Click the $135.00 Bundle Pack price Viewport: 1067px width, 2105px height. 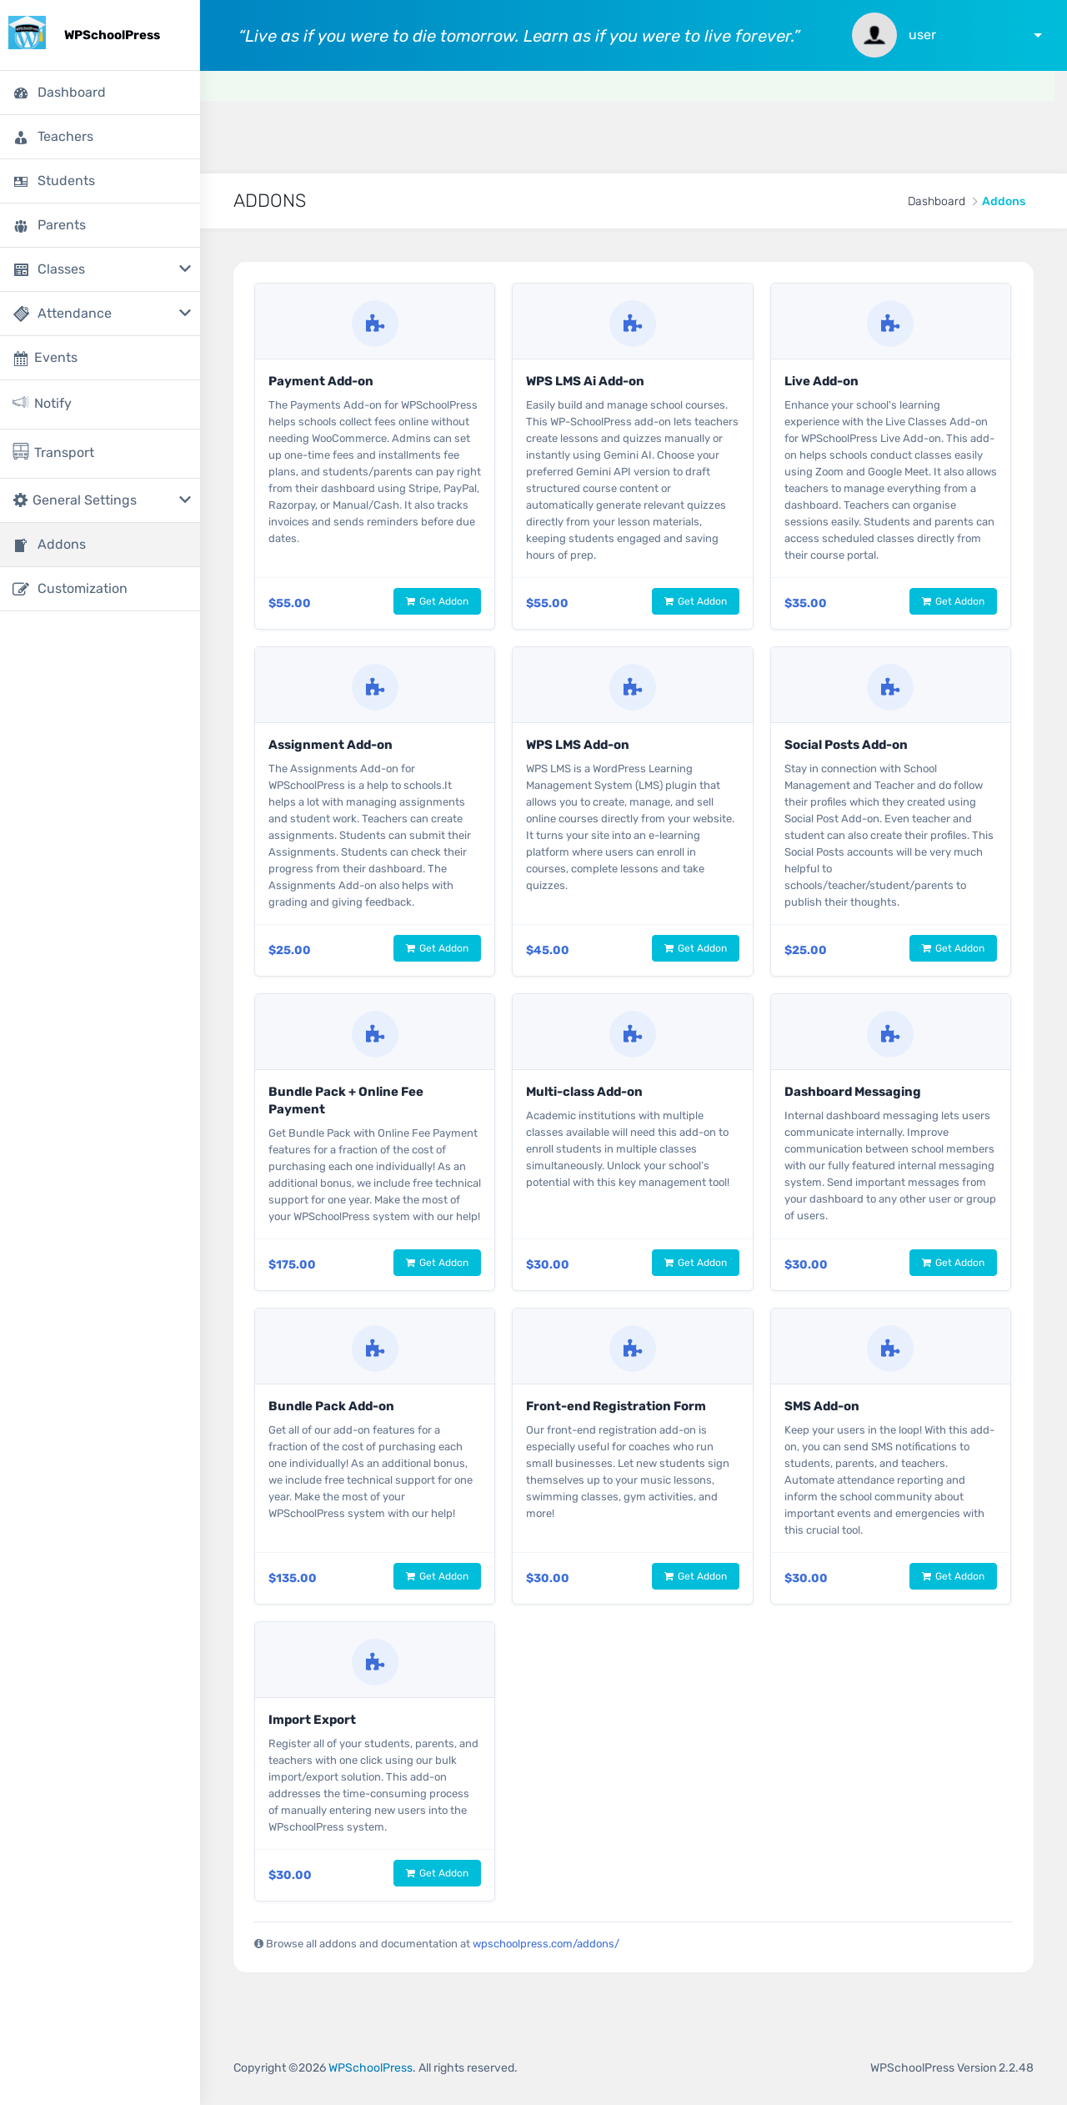pos(293,1578)
